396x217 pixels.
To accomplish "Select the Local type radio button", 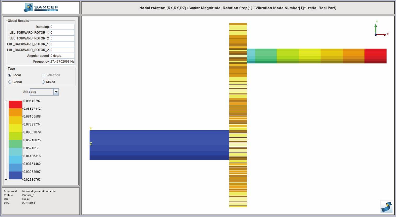I will (10, 75).
